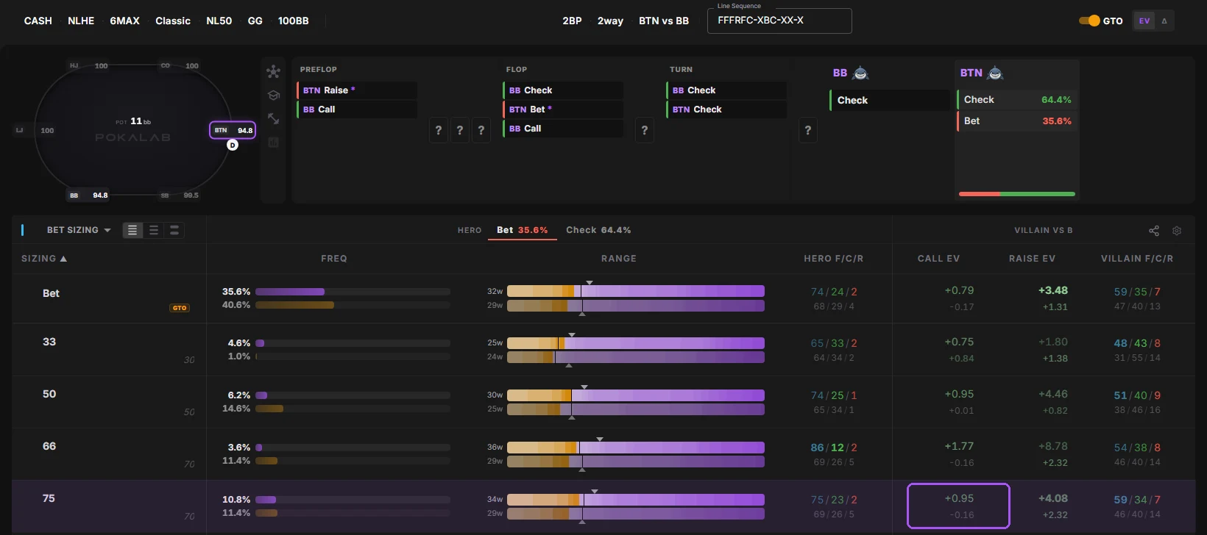This screenshot has height=535, width=1207.
Task: Select flop BB Call action
Action: click(x=563, y=129)
